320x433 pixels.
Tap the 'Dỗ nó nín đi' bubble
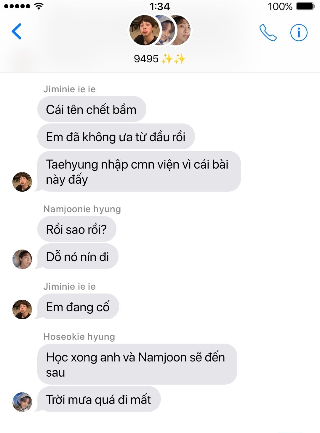coord(78,256)
